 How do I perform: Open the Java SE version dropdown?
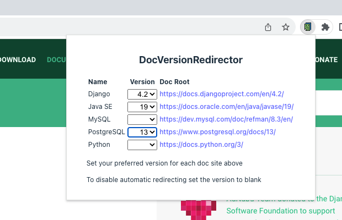[x=142, y=107]
